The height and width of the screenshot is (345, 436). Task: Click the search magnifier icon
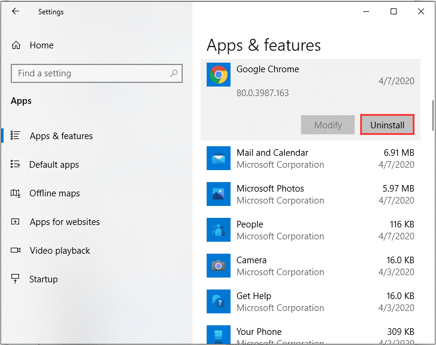174,73
